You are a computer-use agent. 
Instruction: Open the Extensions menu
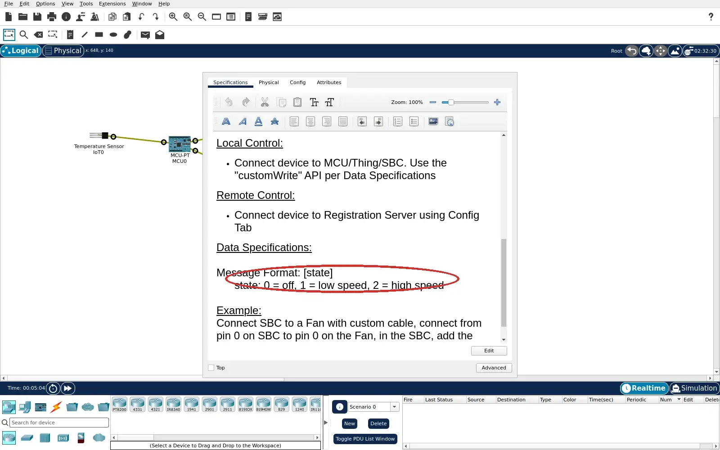(112, 4)
